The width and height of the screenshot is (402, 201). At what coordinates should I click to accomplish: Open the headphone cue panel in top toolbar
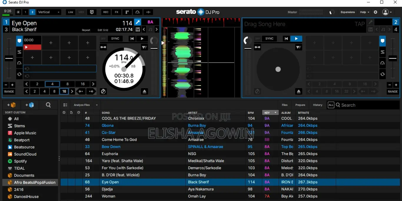137,12
